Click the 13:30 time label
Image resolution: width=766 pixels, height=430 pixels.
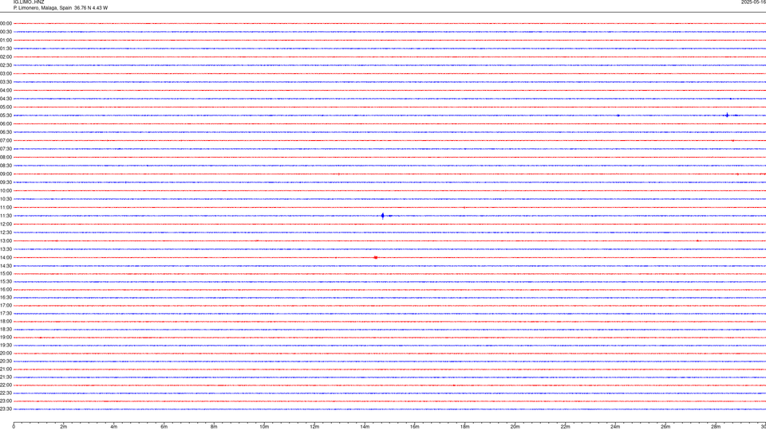pos(6,249)
